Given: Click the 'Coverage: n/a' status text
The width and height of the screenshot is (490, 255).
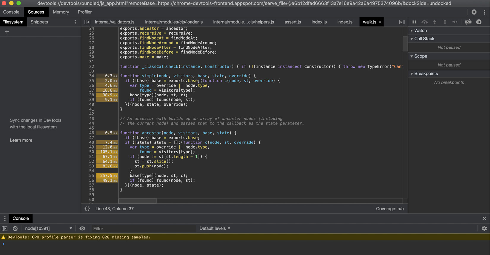Looking at the screenshot, I should (390, 209).
